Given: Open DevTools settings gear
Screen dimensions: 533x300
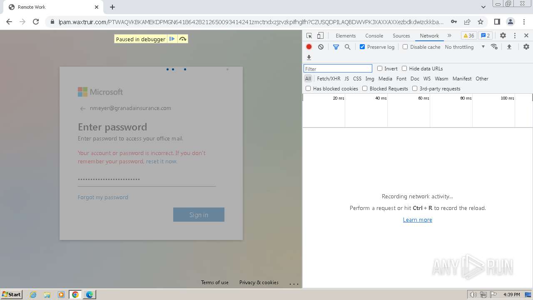Looking at the screenshot, I should [503, 36].
